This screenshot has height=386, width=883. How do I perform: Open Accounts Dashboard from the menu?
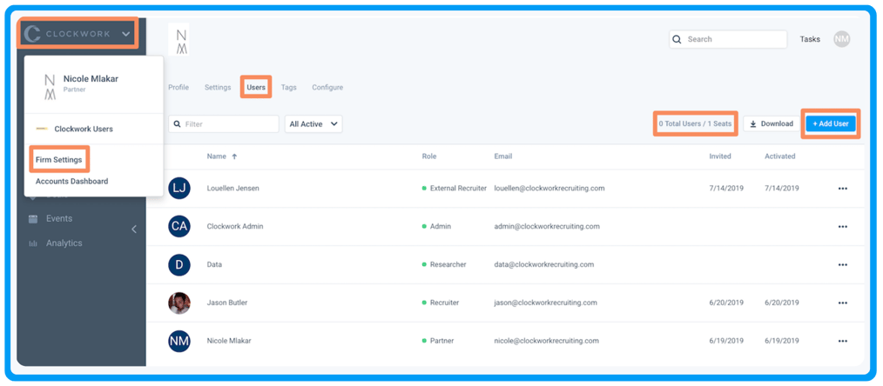71,182
